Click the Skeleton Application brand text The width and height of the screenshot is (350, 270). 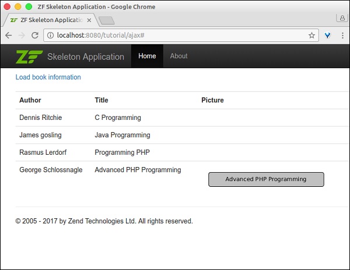86,57
